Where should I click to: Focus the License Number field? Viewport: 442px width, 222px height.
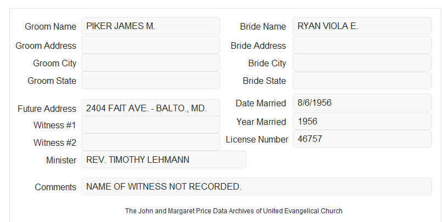[x=362, y=139]
